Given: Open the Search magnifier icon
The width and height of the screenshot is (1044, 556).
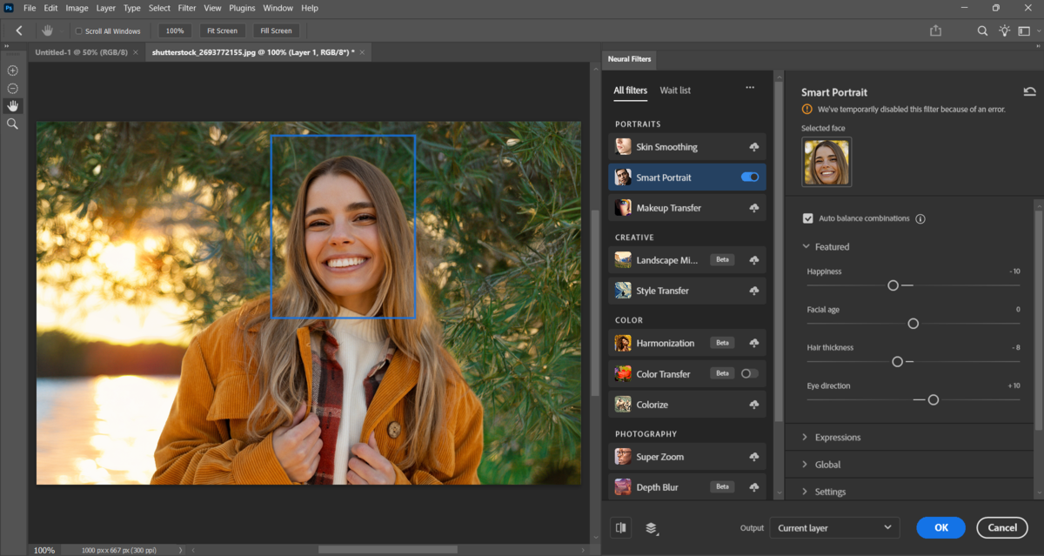Looking at the screenshot, I should [x=982, y=30].
